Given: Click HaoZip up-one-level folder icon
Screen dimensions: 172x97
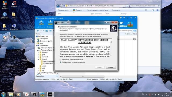Looking at the screenshot, I should click(x=46, y=30).
